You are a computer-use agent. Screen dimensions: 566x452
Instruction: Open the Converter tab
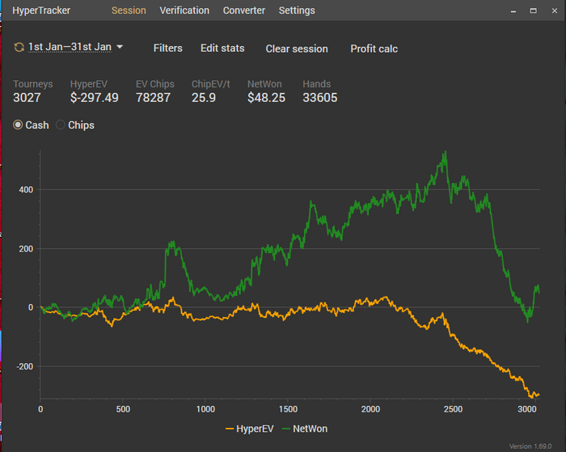[244, 11]
